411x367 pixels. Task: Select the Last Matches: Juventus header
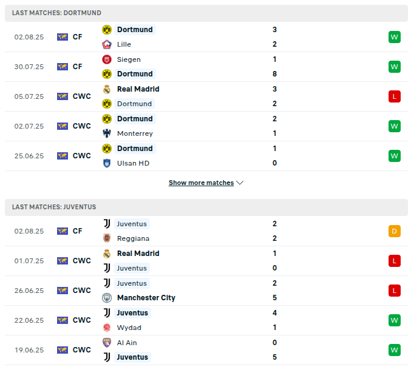[x=54, y=207]
